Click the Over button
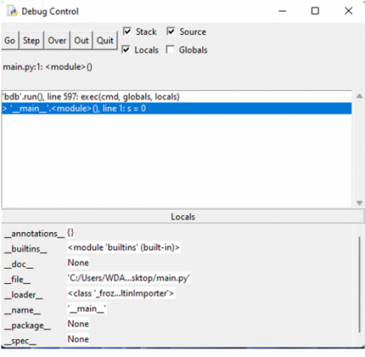The image size is (365, 357). point(57,41)
